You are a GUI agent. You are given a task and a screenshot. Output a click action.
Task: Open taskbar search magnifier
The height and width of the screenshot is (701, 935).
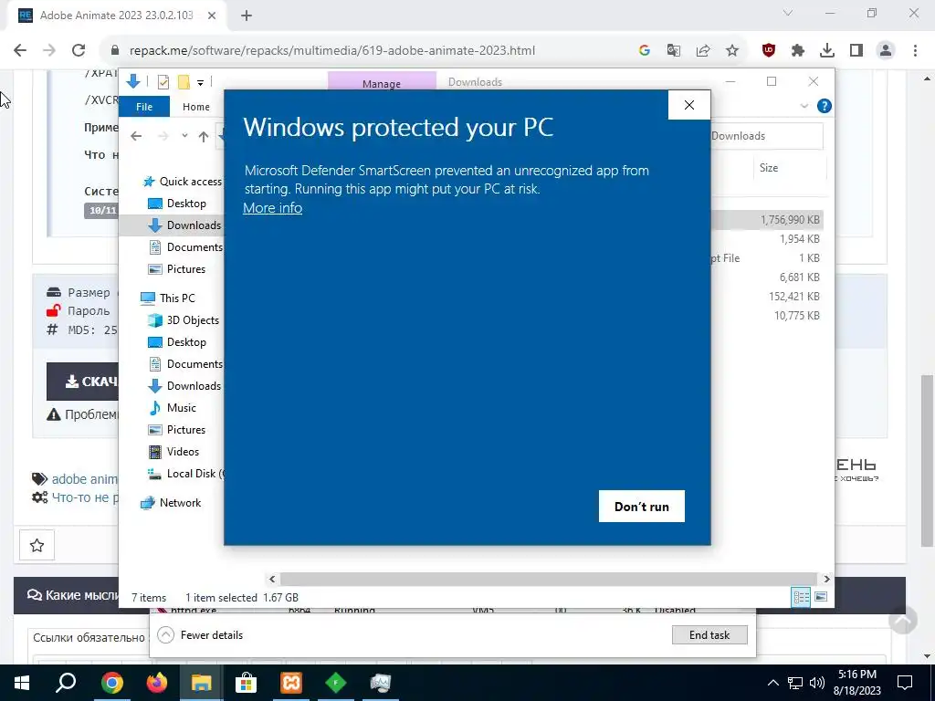tap(66, 683)
